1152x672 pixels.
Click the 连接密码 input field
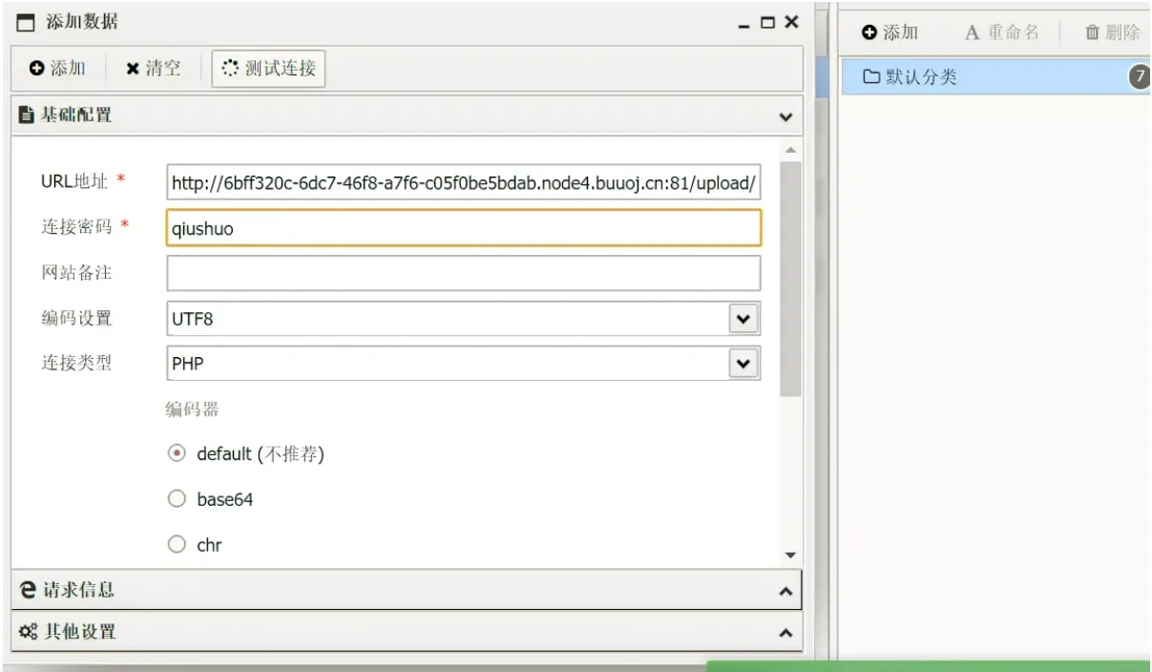click(464, 228)
